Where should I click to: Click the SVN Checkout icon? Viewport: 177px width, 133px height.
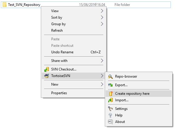click(46, 69)
